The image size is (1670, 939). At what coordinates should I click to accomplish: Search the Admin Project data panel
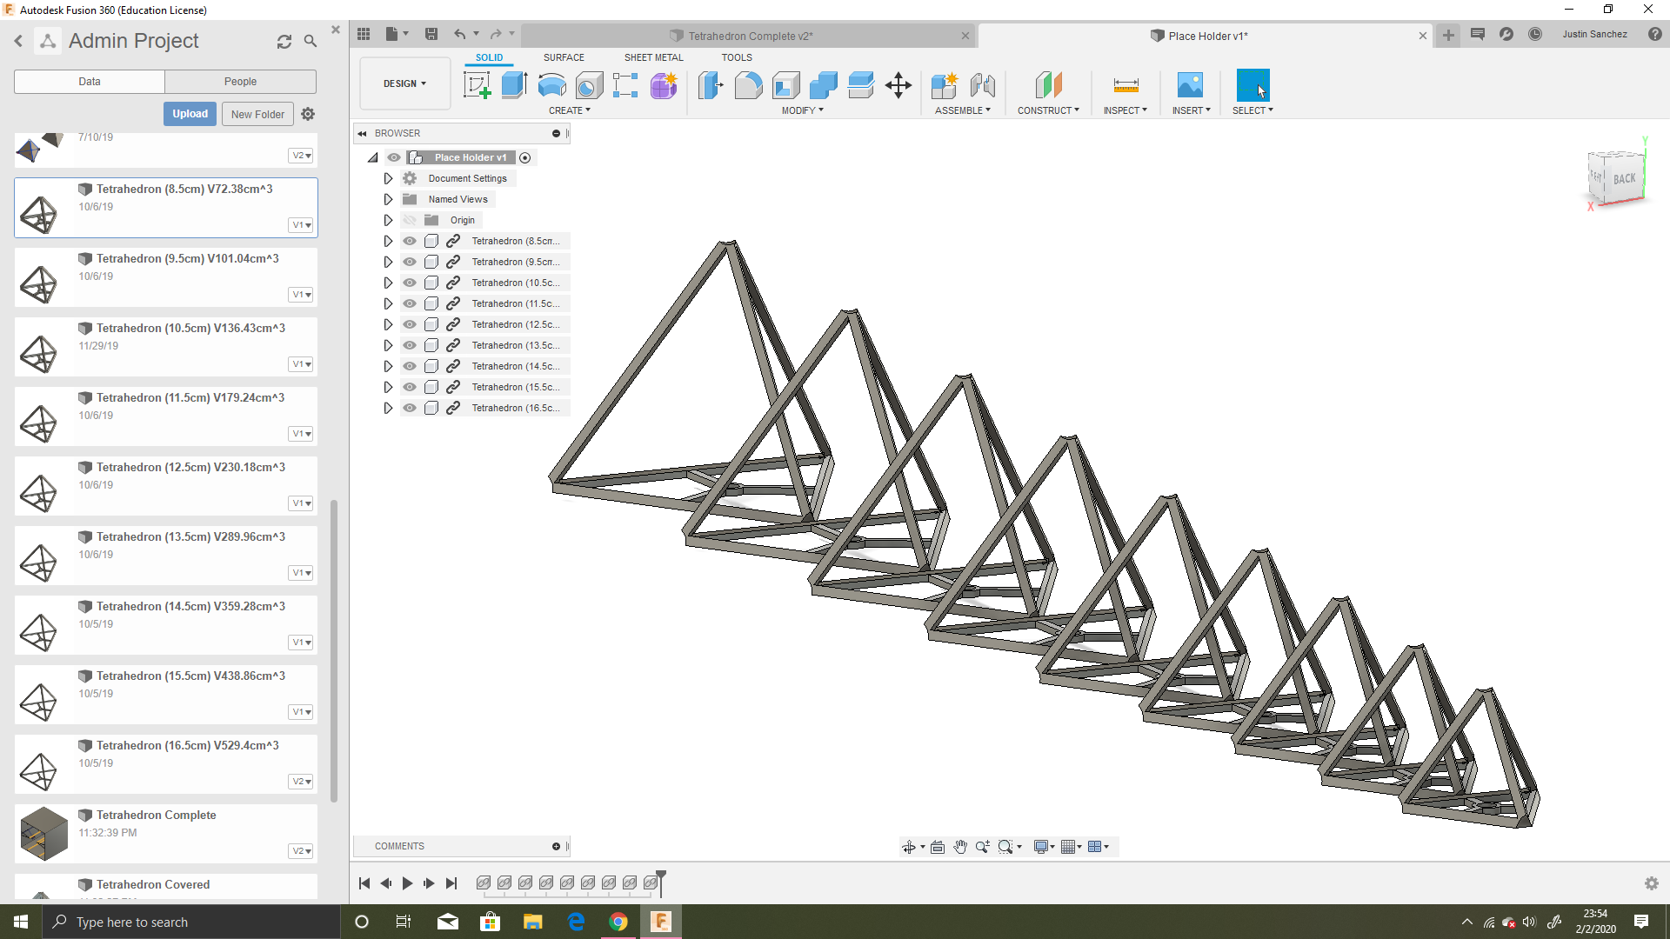point(311,41)
